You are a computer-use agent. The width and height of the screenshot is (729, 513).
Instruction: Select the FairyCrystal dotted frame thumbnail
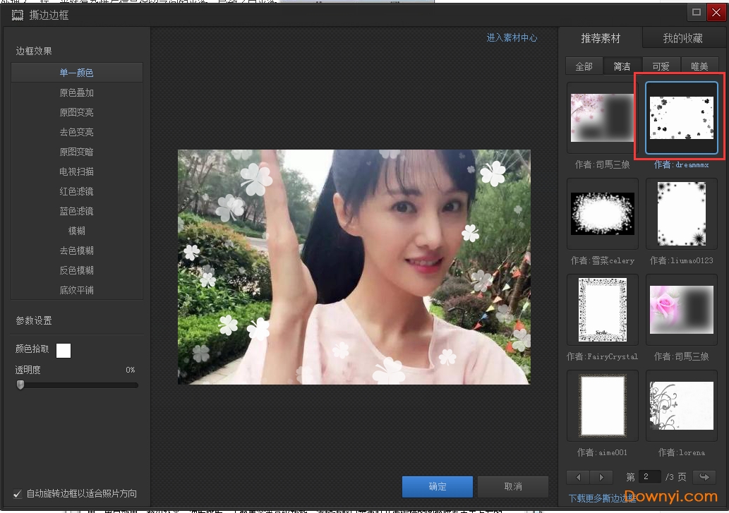tap(603, 310)
